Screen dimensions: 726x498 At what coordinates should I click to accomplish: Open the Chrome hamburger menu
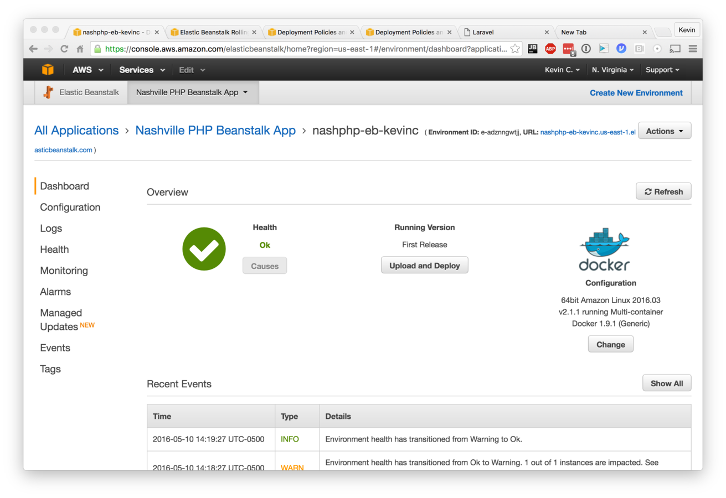(692, 49)
